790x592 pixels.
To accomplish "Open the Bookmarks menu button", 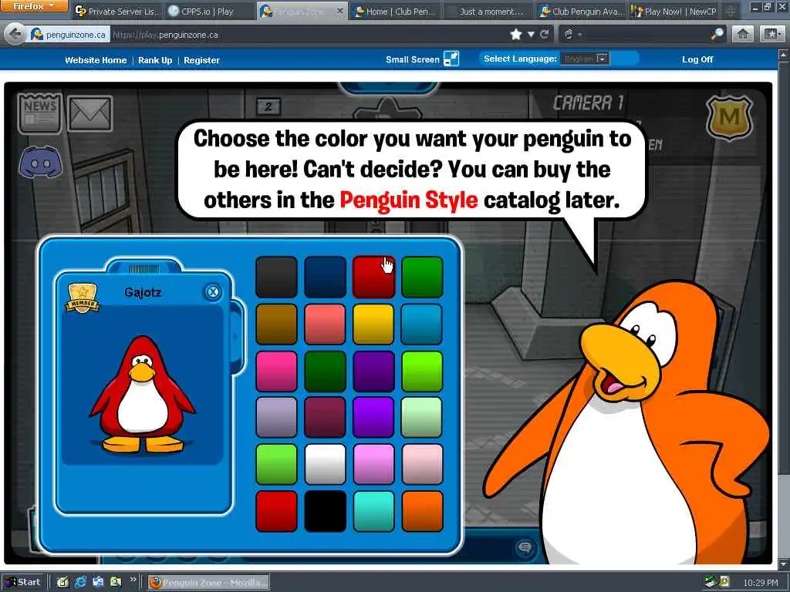I will coord(772,34).
